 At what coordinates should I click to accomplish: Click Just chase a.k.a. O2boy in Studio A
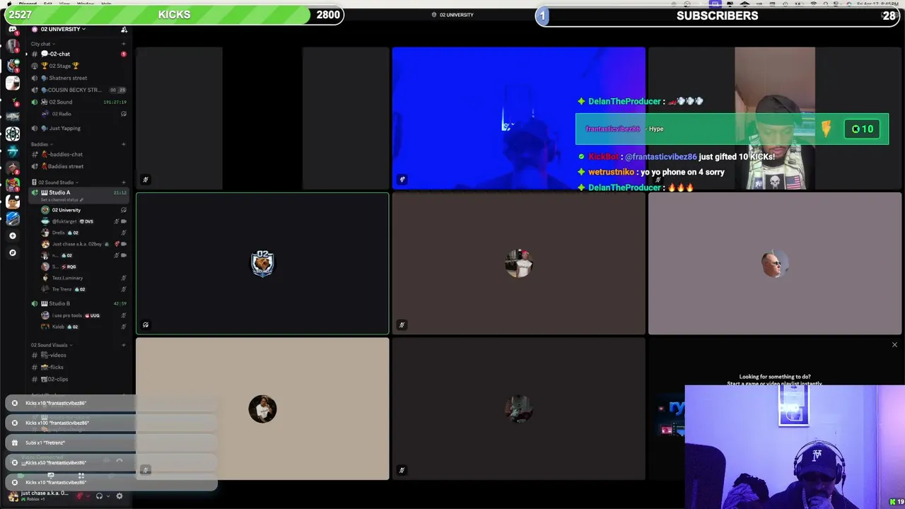click(x=83, y=244)
